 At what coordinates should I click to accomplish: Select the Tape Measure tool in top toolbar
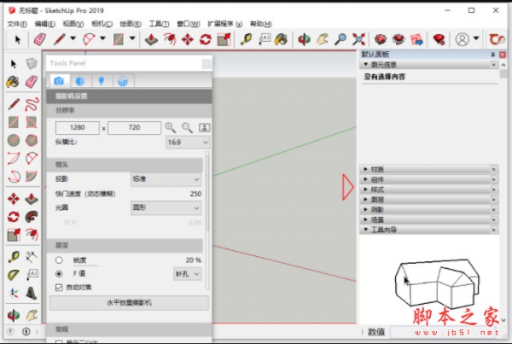(246, 39)
